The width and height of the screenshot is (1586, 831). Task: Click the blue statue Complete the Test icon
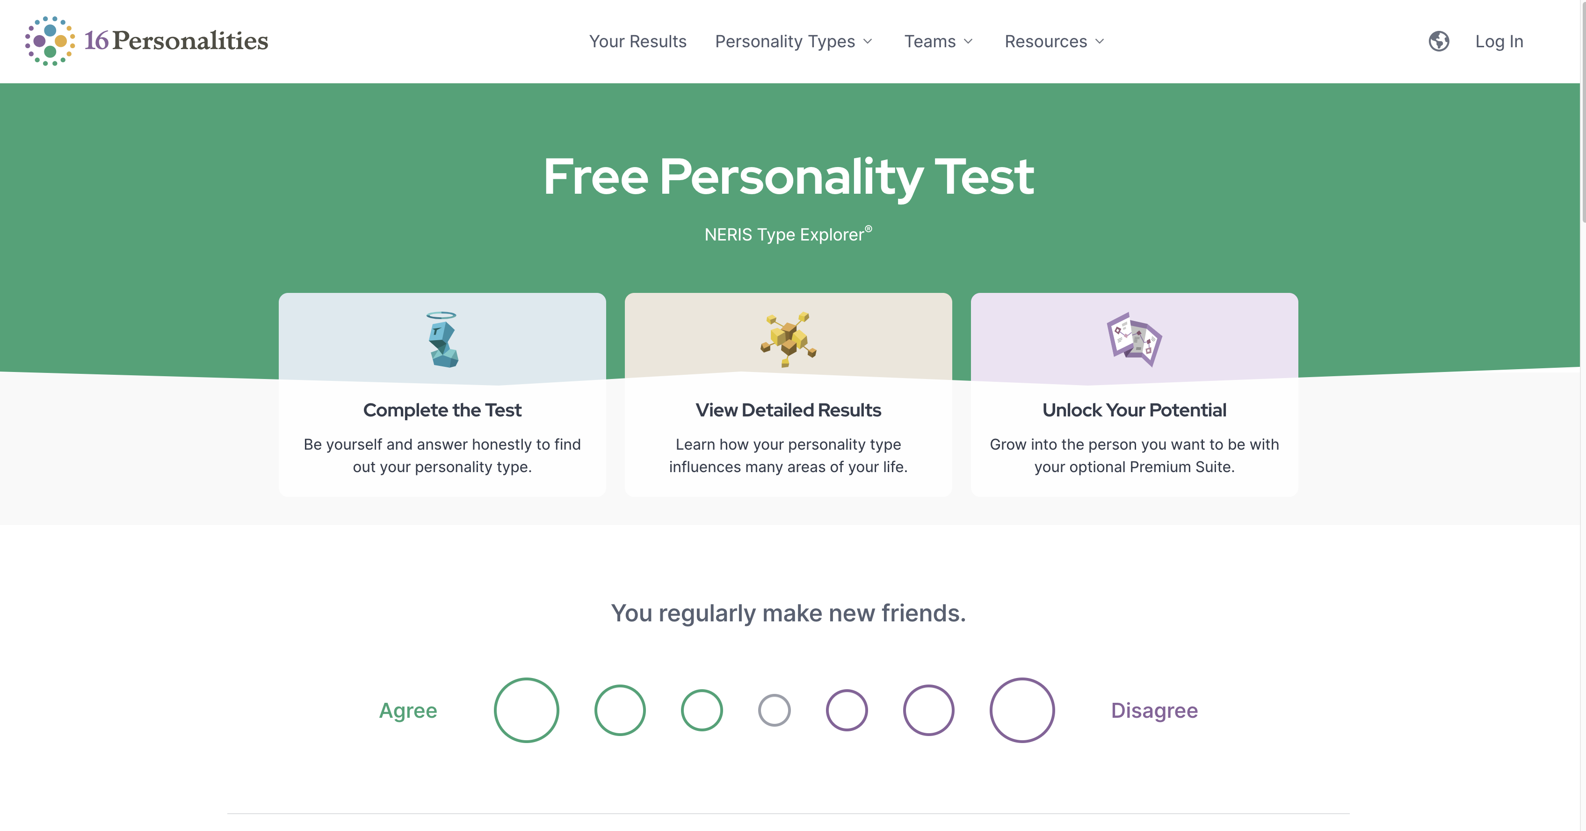(442, 339)
